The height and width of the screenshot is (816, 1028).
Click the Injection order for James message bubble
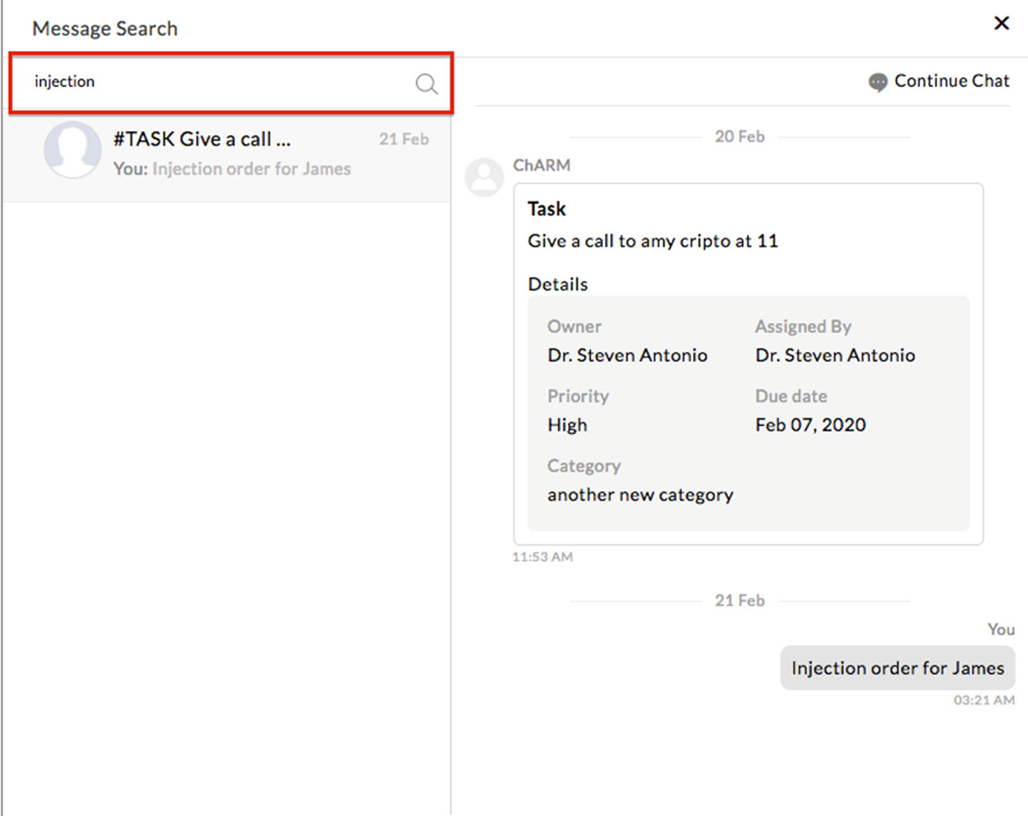[896, 668]
